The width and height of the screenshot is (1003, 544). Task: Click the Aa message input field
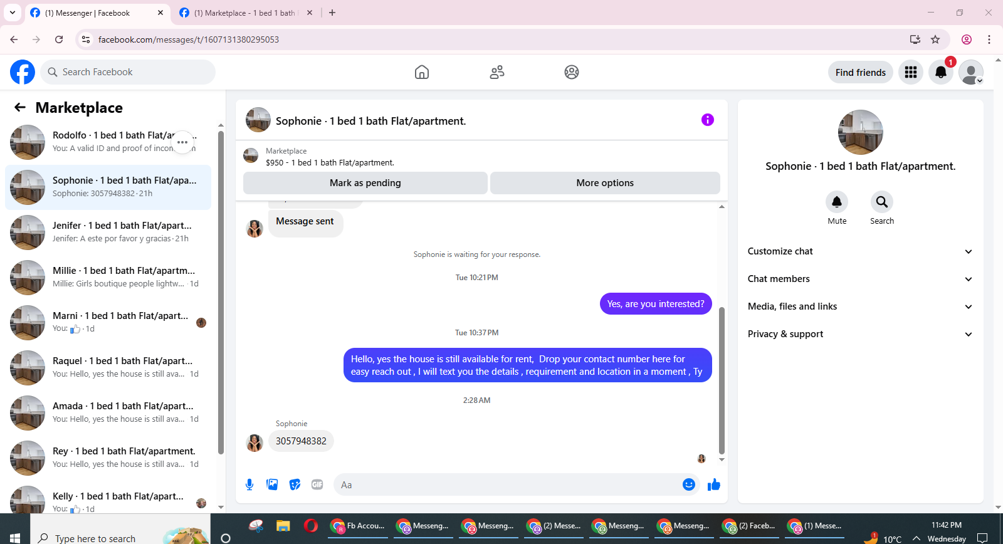(508, 484)
